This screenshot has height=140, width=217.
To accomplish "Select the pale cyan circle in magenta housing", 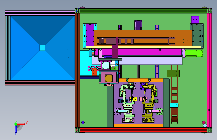I will (x=106, y=65).
